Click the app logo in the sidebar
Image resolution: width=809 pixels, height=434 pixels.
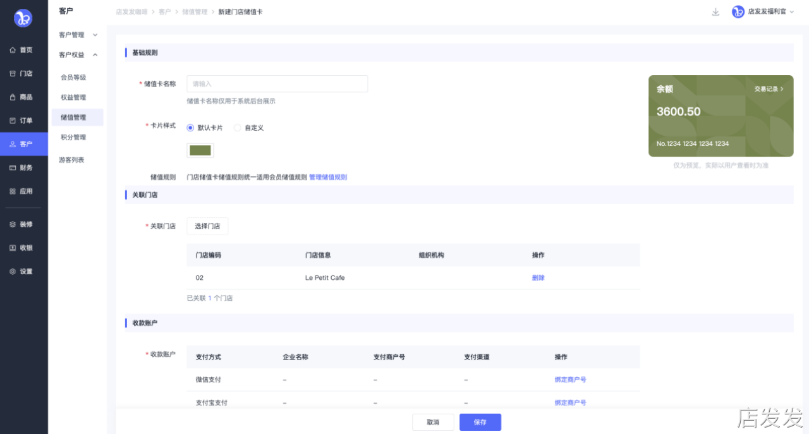(23, 18)
